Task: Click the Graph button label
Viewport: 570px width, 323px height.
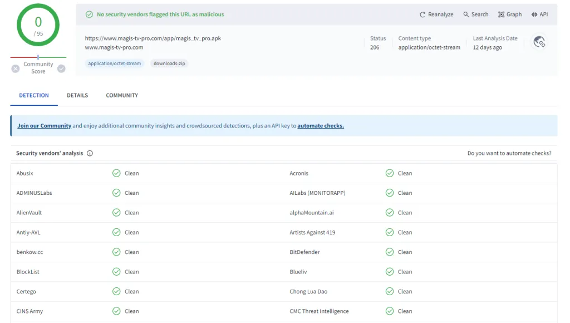Action: point(514,14)
